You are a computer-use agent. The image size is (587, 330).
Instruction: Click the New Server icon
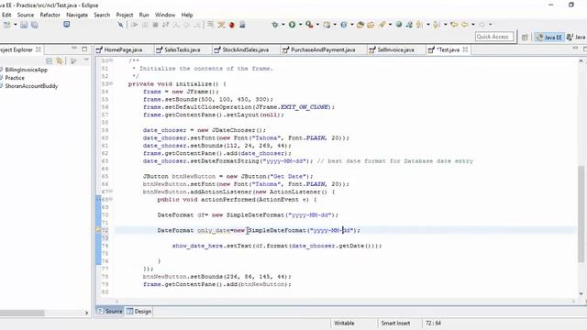[327, 25]
